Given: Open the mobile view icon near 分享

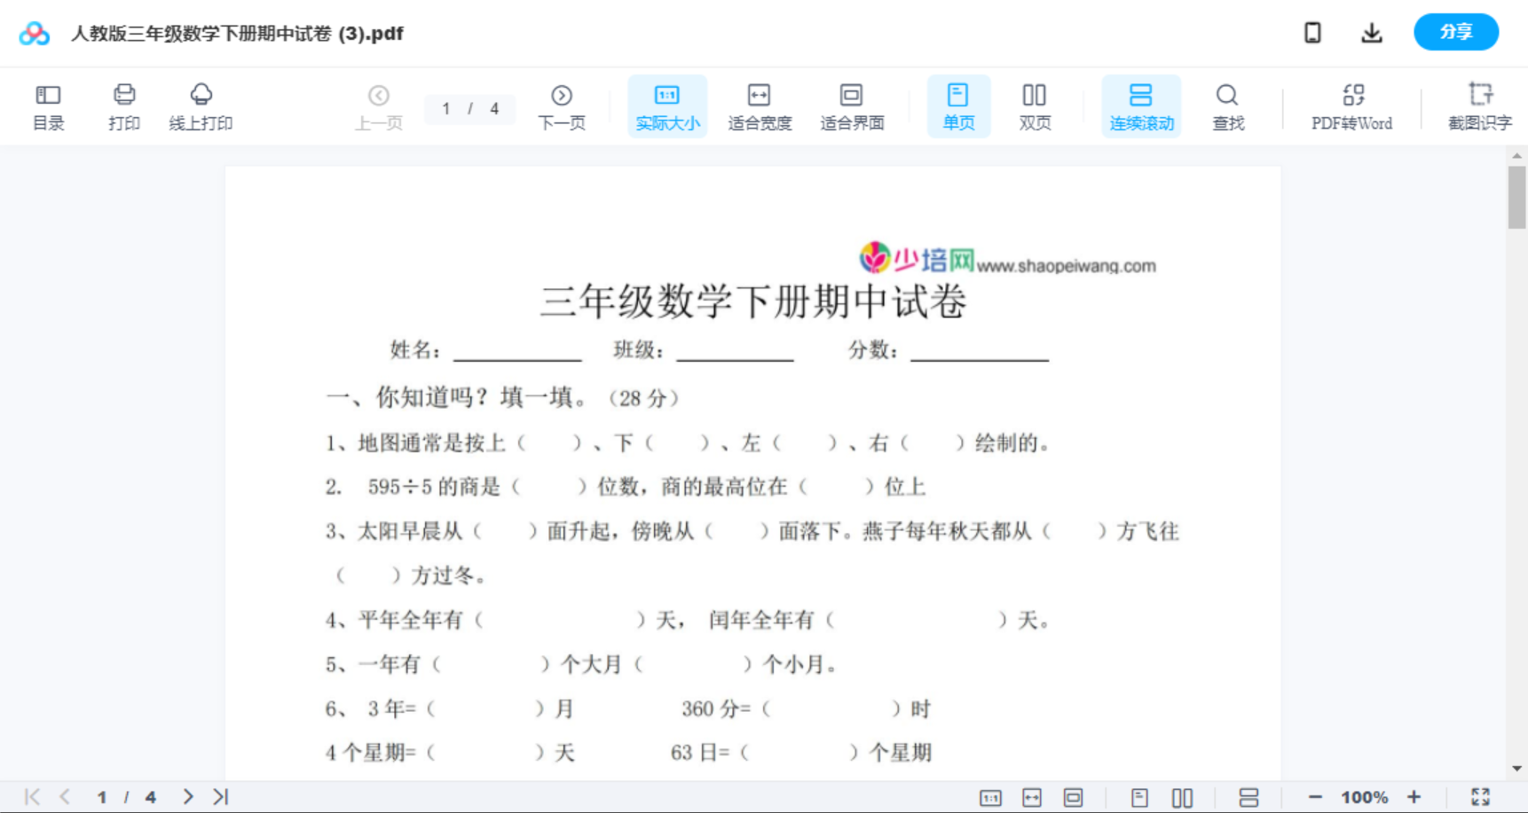Looking at the screenshot, I should (x=1312, y=32).
